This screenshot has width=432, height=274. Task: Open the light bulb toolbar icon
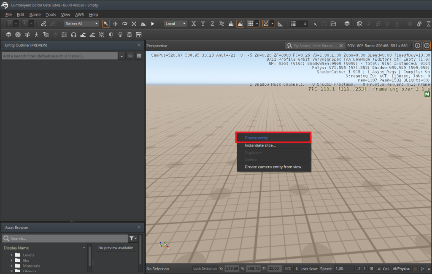pyautogui.click(x=120, y=35)
